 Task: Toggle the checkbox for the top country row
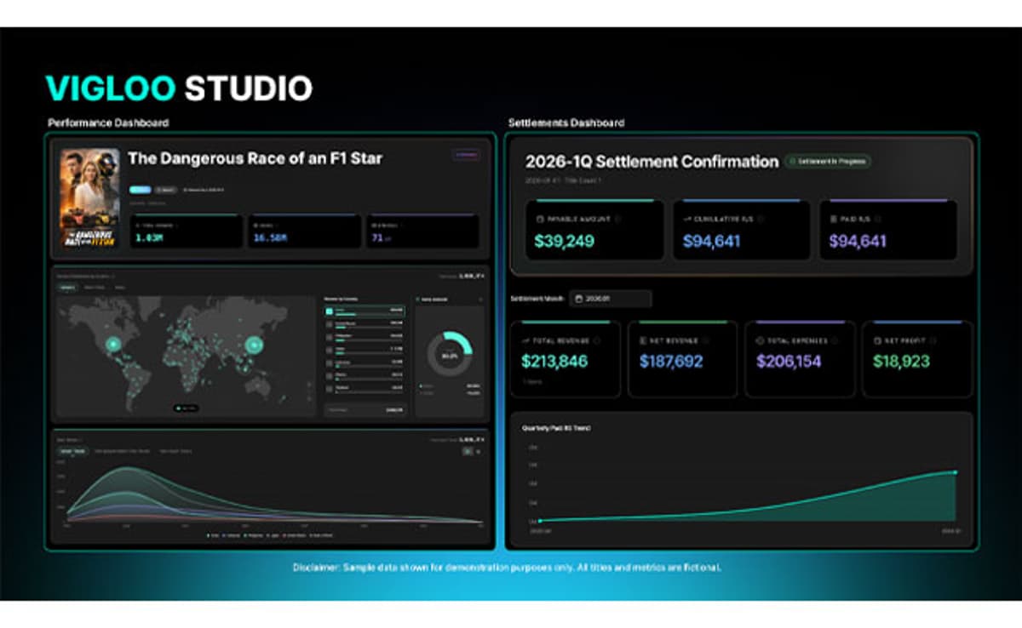click(x=329, y=311)
